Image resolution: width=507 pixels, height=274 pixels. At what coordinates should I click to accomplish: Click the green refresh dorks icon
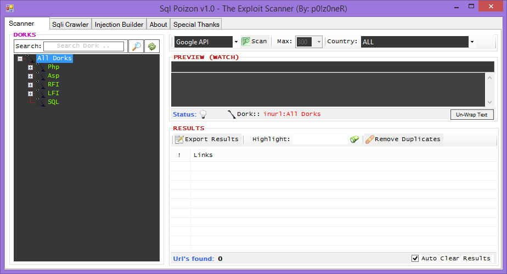tap(152, 46)
